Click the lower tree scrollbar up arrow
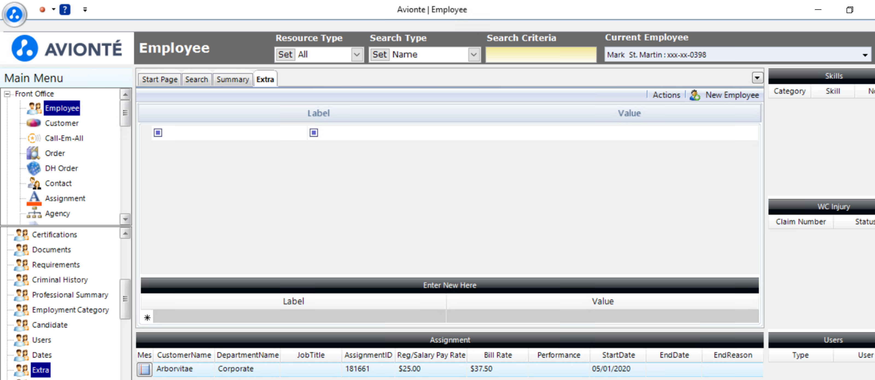 (x=125, y=233)
